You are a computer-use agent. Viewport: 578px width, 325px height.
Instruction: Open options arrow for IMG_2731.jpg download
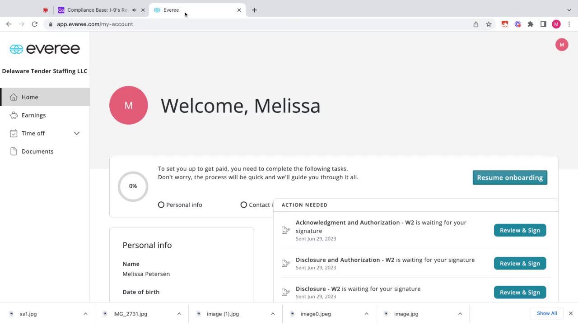(179, 314)
